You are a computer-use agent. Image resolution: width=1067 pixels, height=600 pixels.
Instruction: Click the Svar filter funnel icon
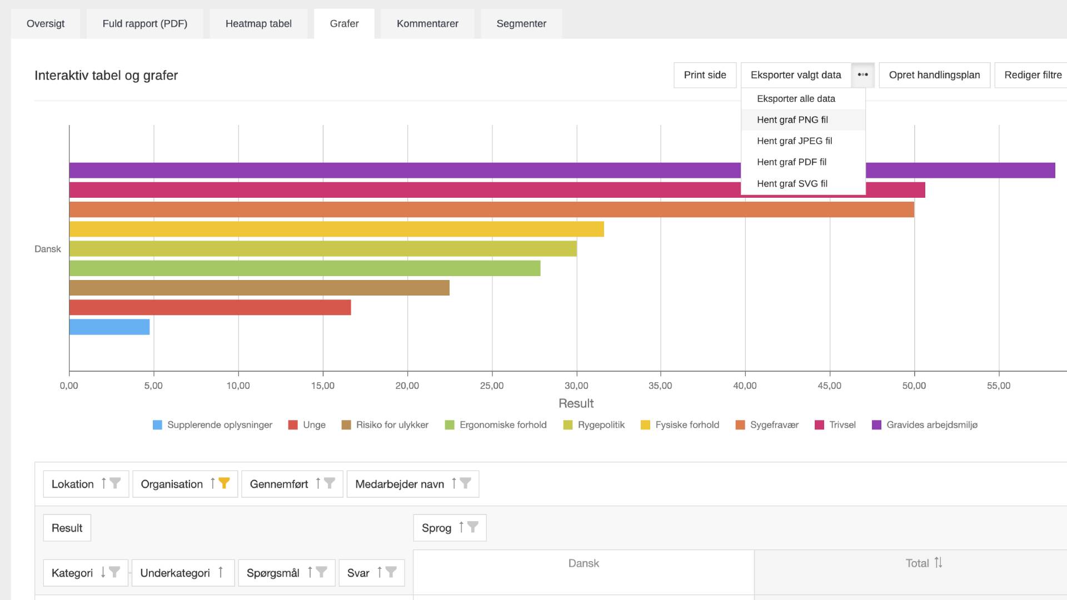pos(391,572)
